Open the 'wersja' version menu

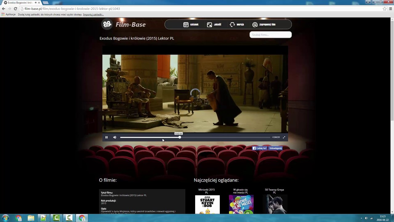237,25
